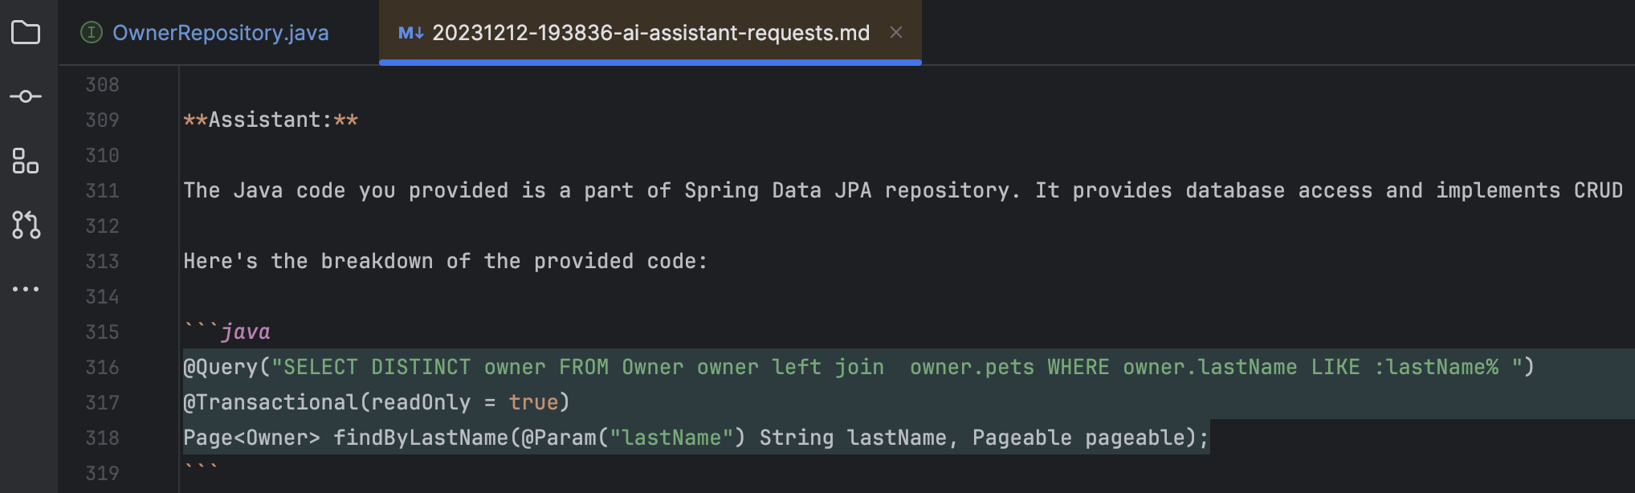Click the closing code fence on line 319
1635x493 pixels.
(201, 469)
